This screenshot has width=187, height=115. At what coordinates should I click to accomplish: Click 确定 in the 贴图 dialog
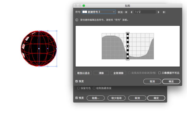(x=171, y=82)
